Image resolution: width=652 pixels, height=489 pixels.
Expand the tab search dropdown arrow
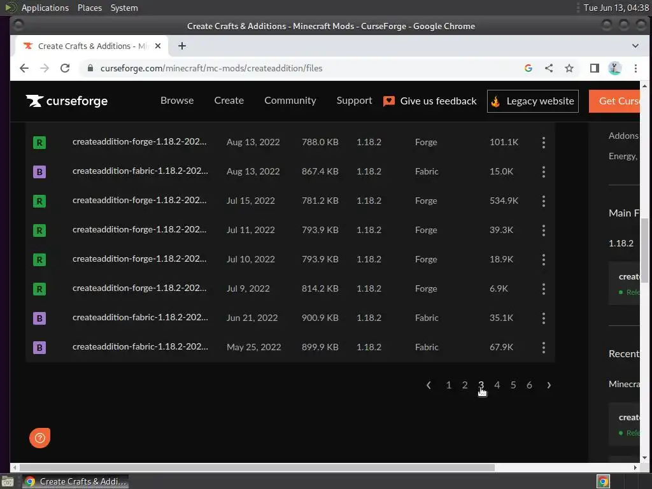(635, 46)
